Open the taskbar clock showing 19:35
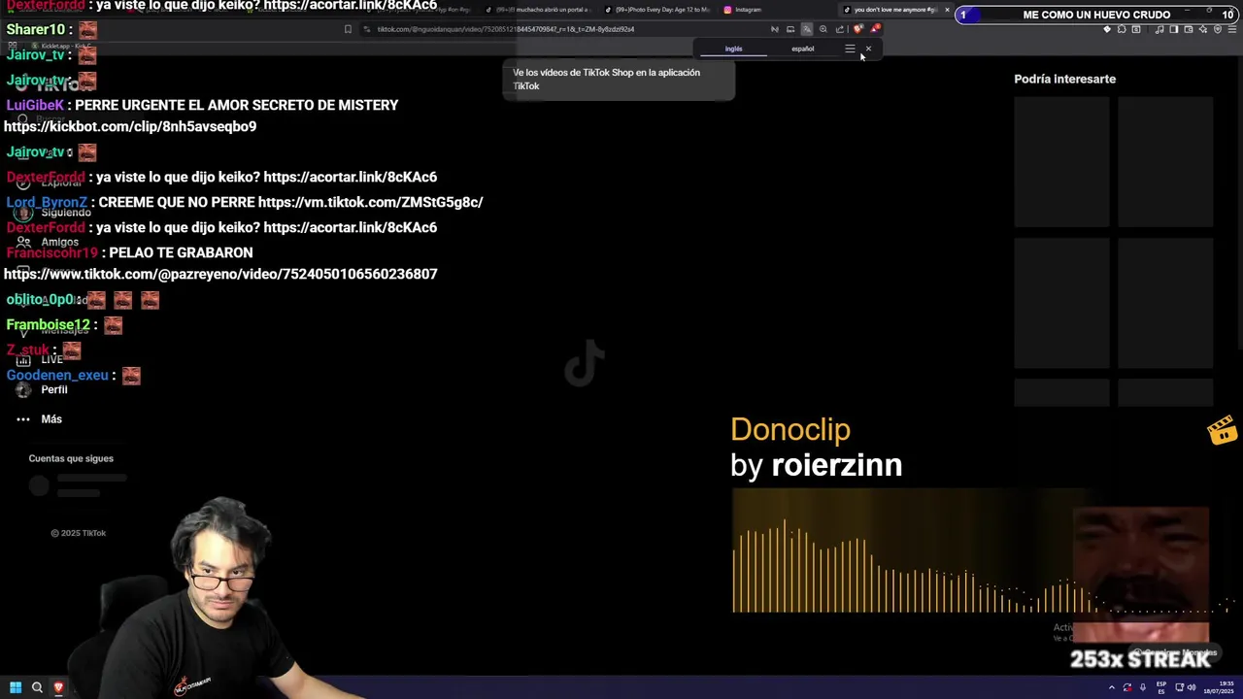 [x=1219, y=687]
